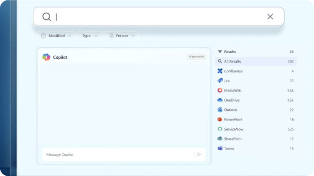Filter results by OneDrive
The width and height of the screenshot is (314, 176).
pyautogui.click(x=256, y=100)
